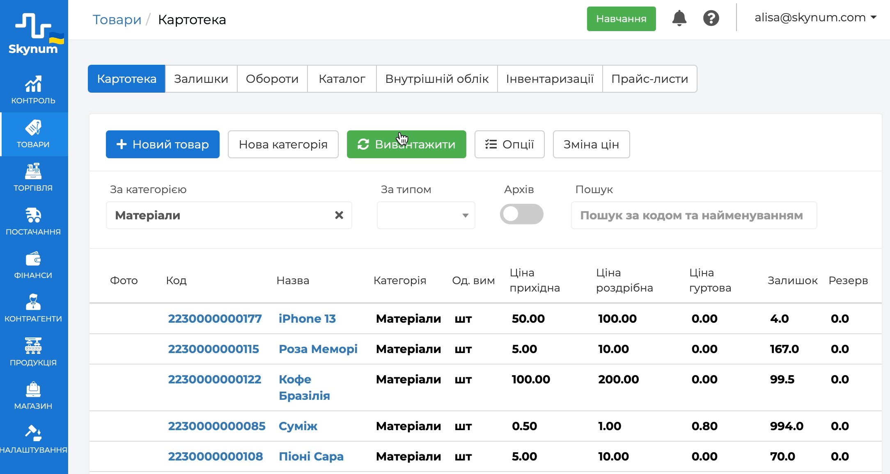This screenshot has height=474, width=890.
Task: Clear the Матеріали category filter
Action: point(339,215)
